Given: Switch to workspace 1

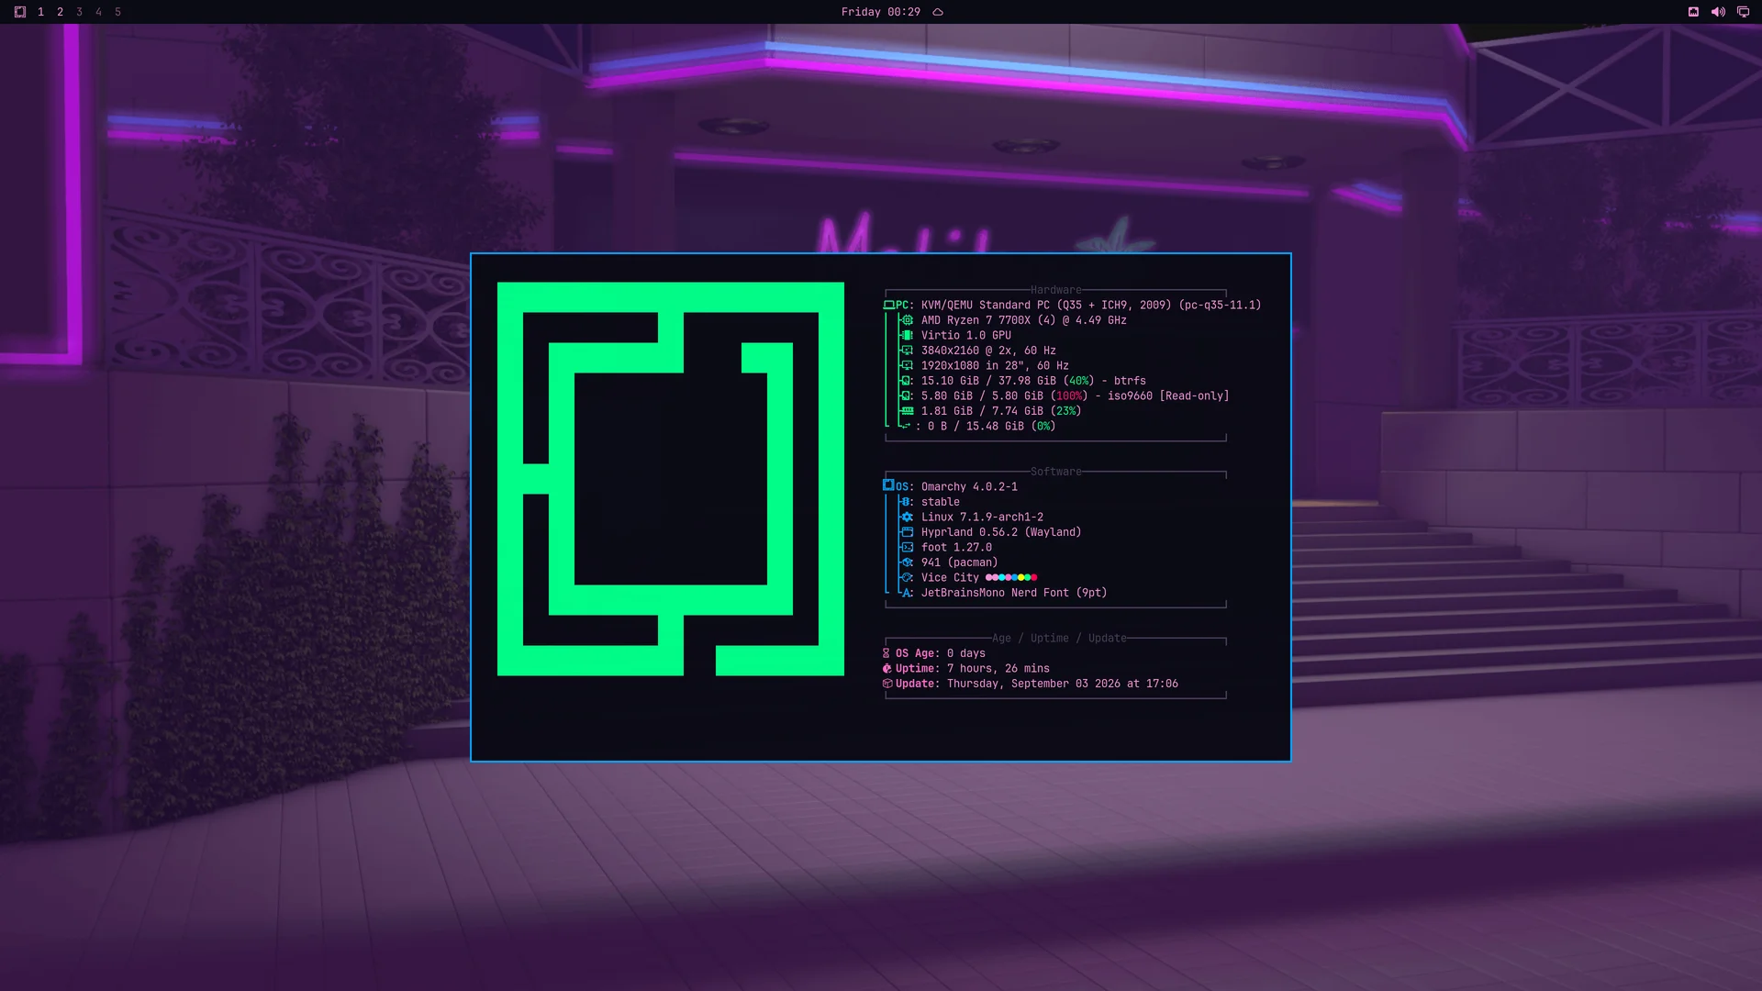Looking at the screenshot, I should tap(40, 12).
